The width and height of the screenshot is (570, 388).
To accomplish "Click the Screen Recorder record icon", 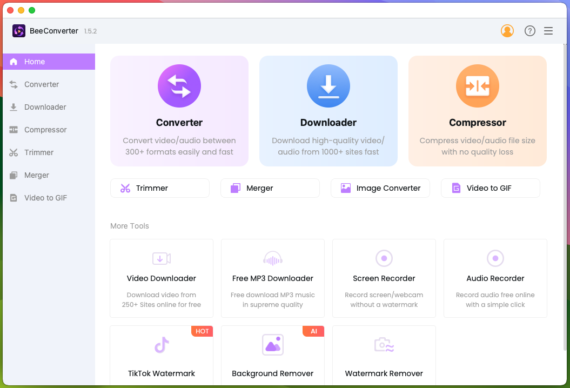I will (x=384, y=258).
